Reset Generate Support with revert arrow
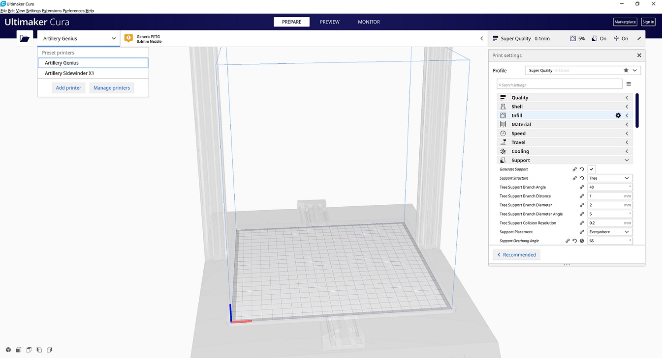The width and height of the screenshot is (662, 358). [x=582, y=169]
